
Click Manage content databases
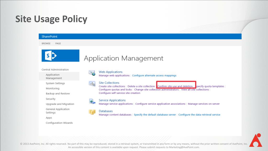[115, 115]
